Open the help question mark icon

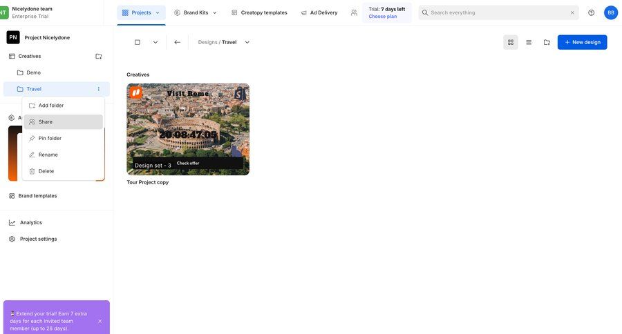click(x=591, y=12)
